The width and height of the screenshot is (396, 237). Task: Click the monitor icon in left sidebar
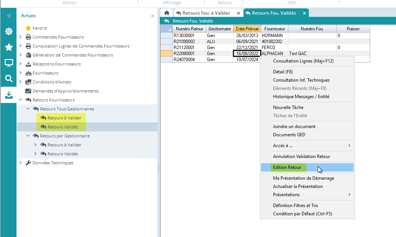point(9,63)
